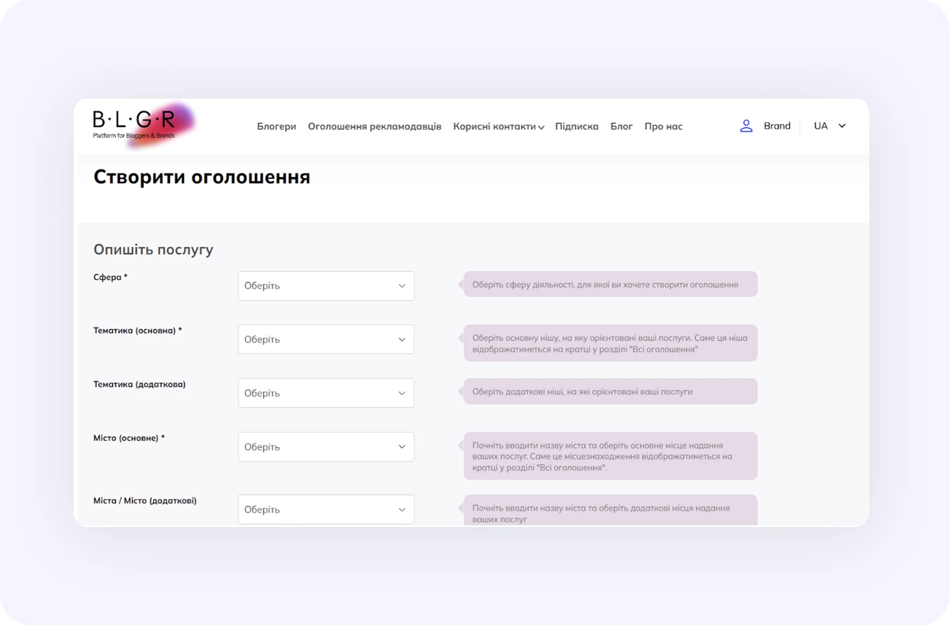This screenshot has width=950, height=625.
Task: Select the Місто (основне) dropdown
Action: point(326,447)
